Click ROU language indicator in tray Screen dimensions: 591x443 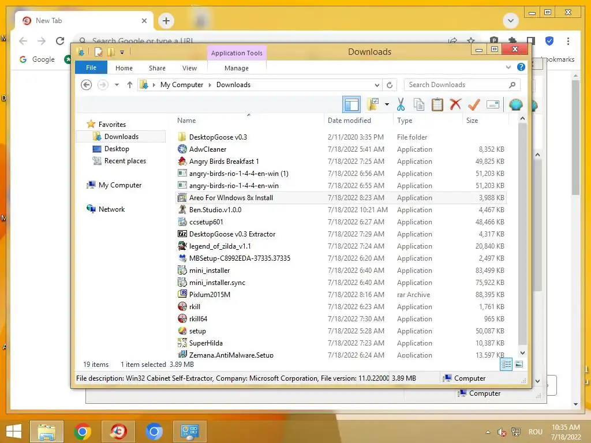[535, 431]
